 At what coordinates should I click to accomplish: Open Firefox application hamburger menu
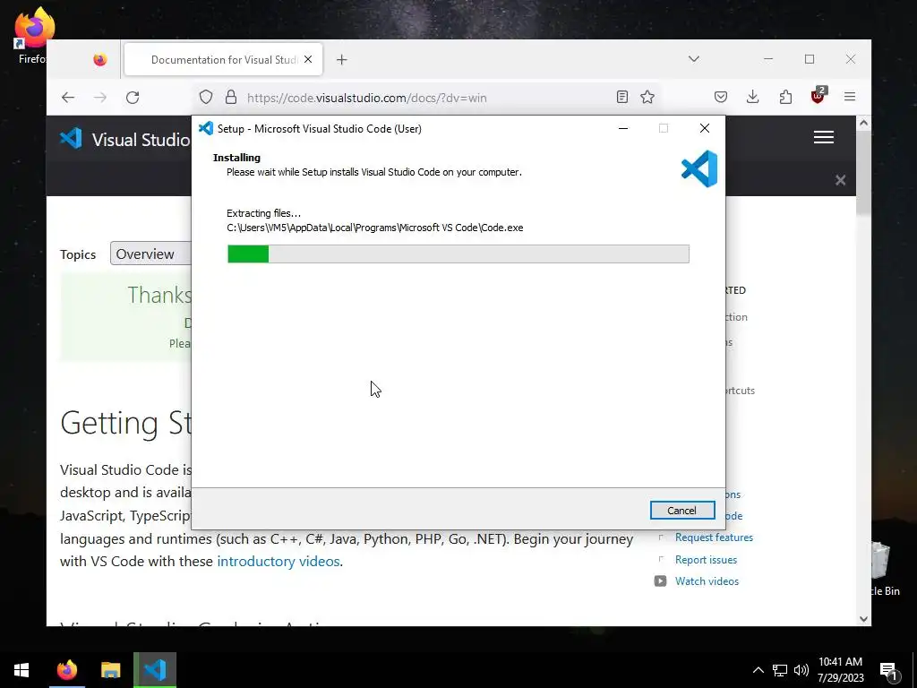pyautogui.click(x=850, y=97)
